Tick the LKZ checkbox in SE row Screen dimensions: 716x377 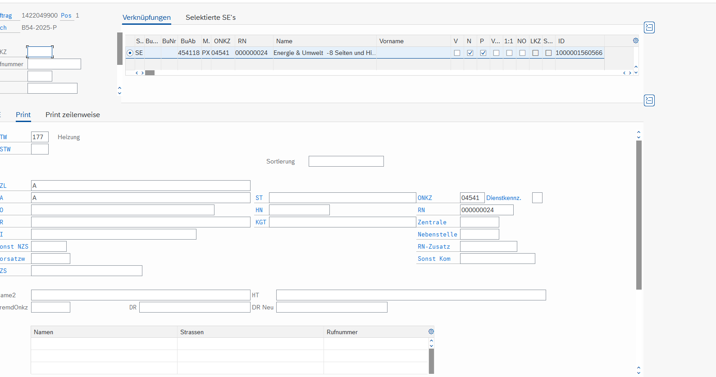[x=535, y=53]
